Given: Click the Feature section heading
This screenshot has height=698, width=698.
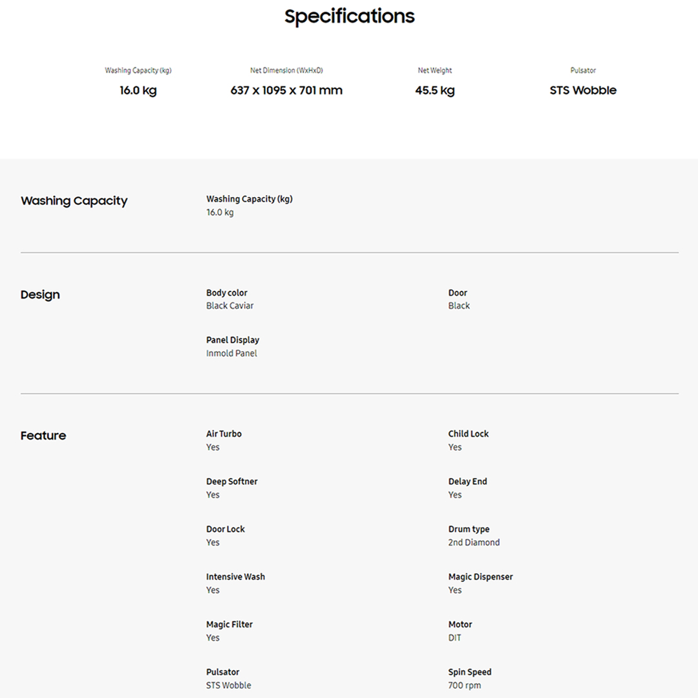Looking at the screenshot, I should point(43,436).
